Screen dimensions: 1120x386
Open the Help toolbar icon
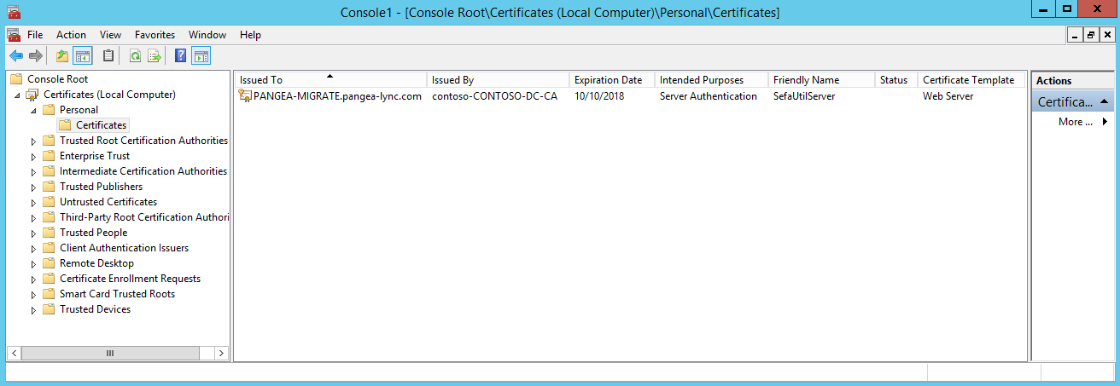coord(181,56)
